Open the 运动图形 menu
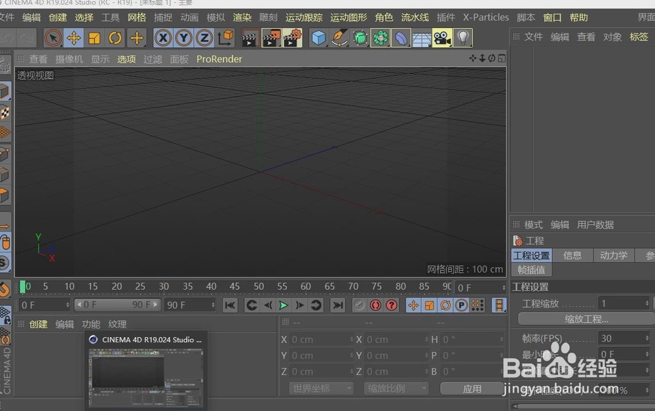The width and height of the screenshot is (655, 411). [348, 18]
